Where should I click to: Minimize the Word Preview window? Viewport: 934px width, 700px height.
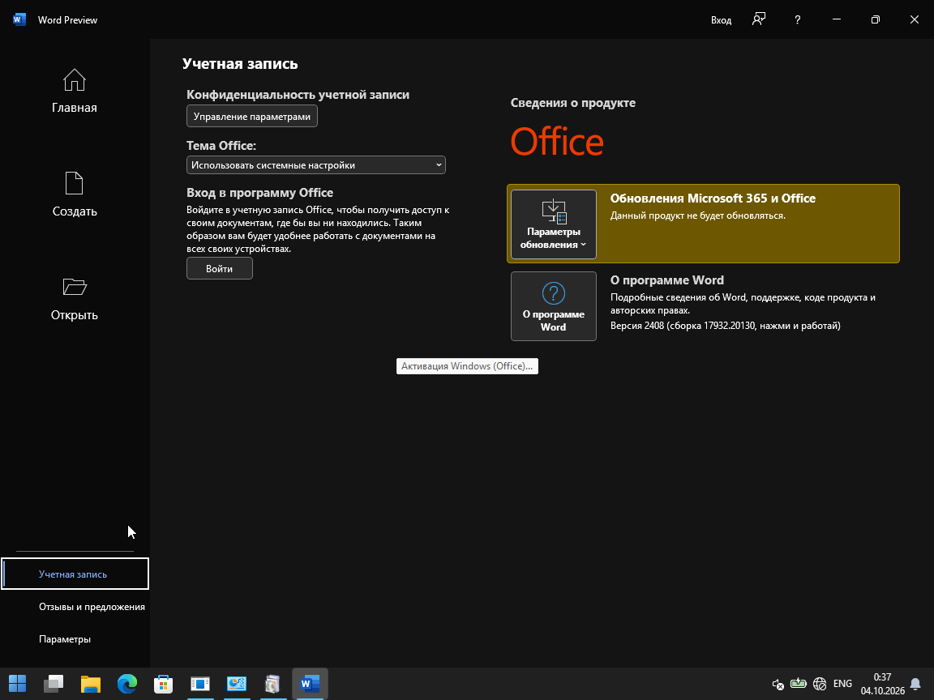pos(837,19)
